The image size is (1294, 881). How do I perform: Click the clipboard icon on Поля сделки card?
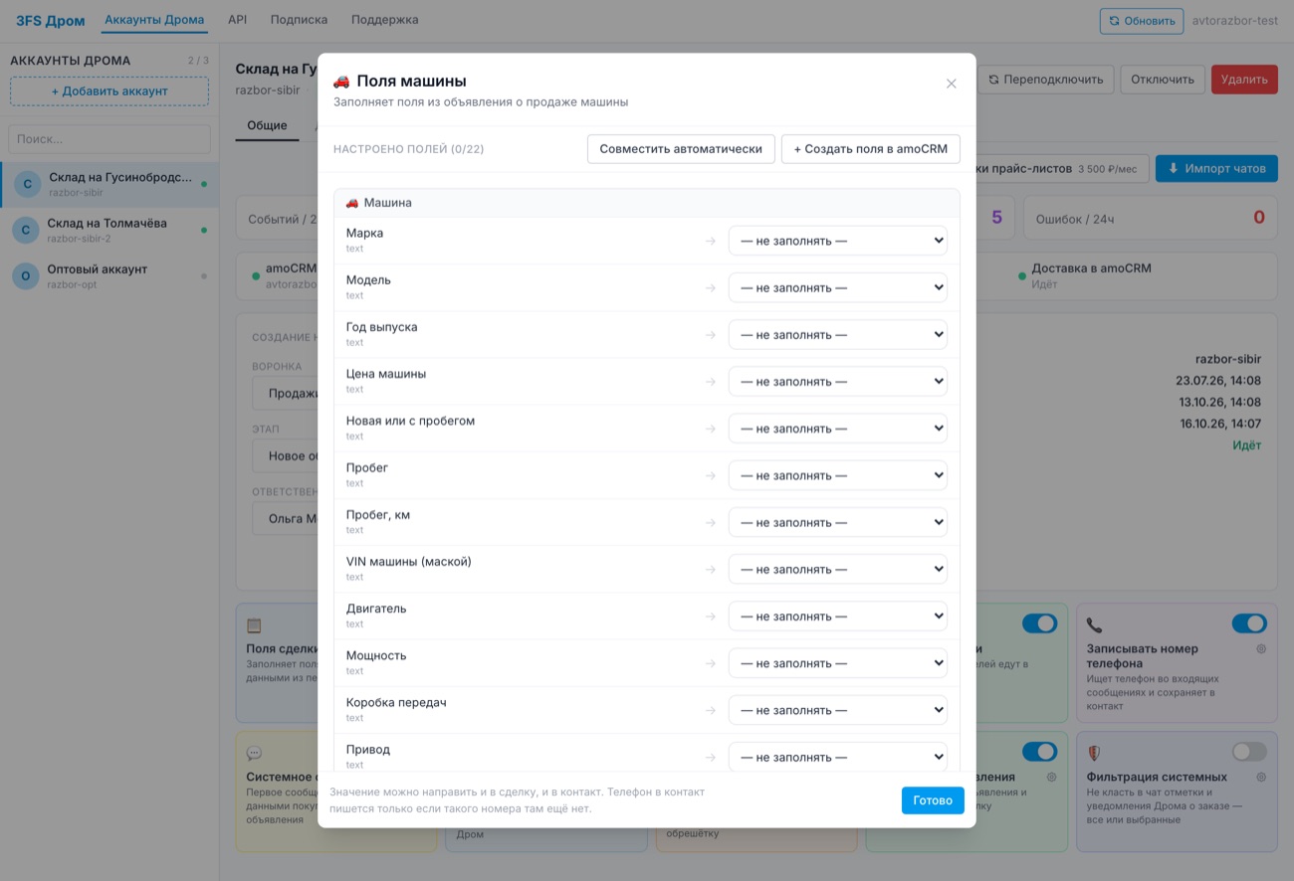point(254,625)
